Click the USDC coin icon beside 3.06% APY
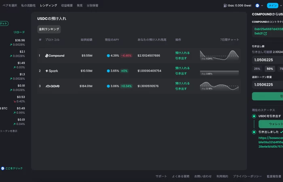 108,86
